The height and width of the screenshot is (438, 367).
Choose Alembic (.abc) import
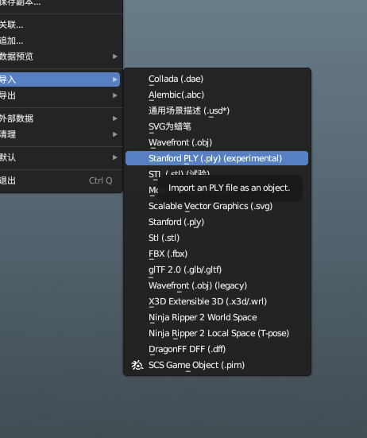point(217,95)
